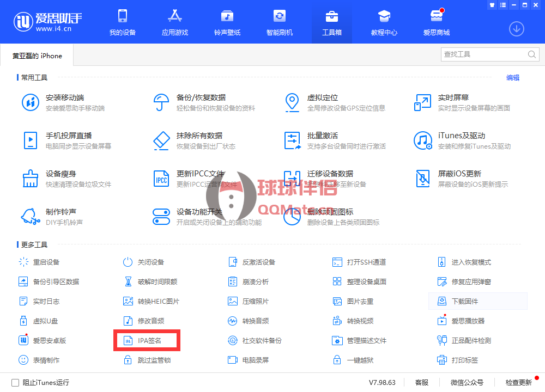Open the download manager arrow icon
The height and width of the screenshot is (392, 545).
click(x=516, y=29)
